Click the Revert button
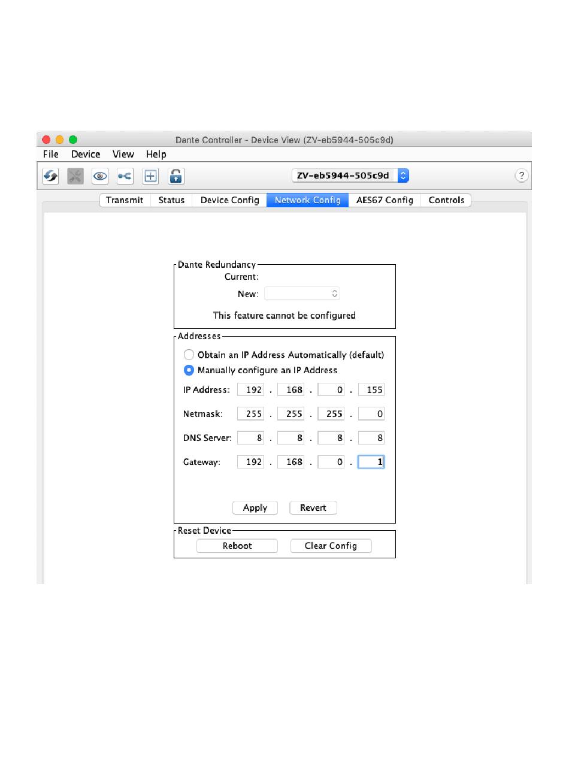Viewport: 569px width, 759px height. tap(313, 508)
